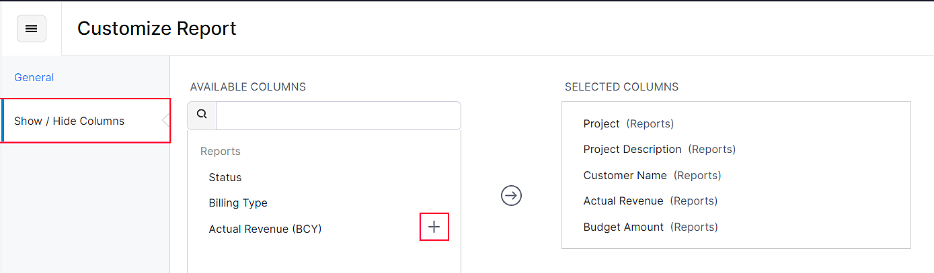Open the hamburger navigation menu

tap(32, 29)
